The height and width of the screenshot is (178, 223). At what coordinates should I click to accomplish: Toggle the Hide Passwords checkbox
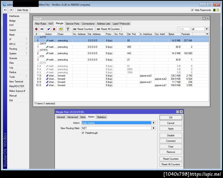pyautogui.click(x=192, y=10)
